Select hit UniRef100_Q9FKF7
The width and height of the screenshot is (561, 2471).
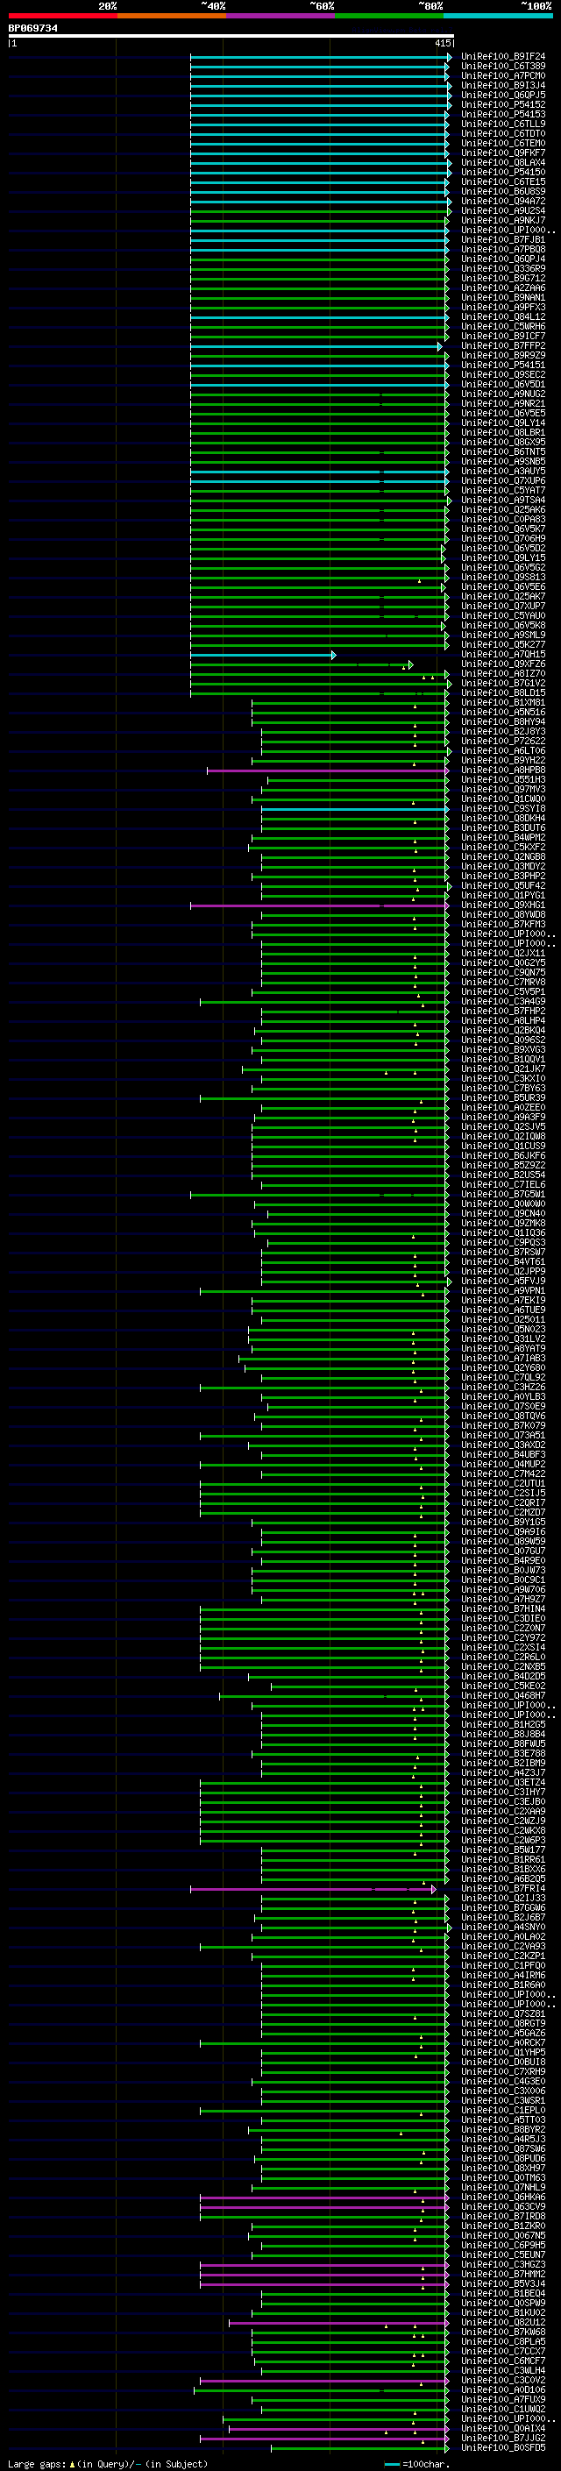[x=502, y=153]
